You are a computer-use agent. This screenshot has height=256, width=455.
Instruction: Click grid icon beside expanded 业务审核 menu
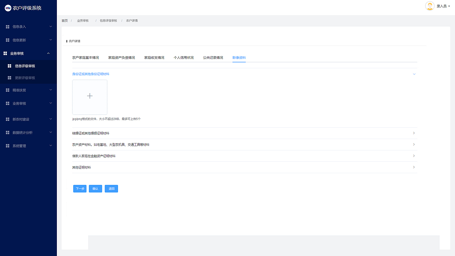pos(5,53)
